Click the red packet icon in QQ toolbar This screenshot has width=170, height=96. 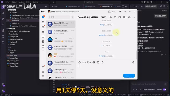[x=98, y=62]
